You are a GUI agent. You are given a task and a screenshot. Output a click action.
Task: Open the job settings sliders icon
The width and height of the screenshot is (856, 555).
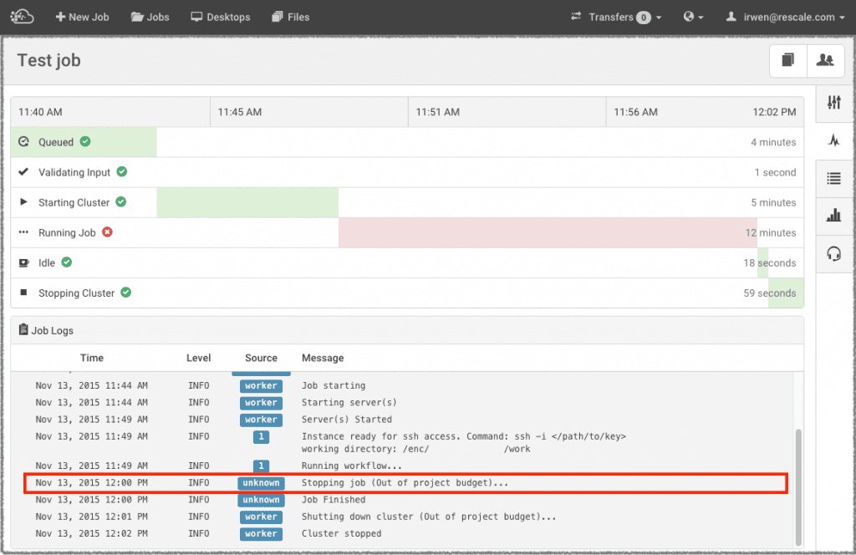[x=833, y=103]
